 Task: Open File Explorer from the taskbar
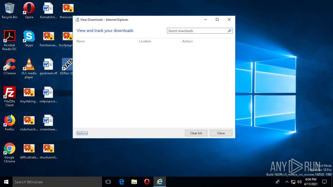[134, 182]
